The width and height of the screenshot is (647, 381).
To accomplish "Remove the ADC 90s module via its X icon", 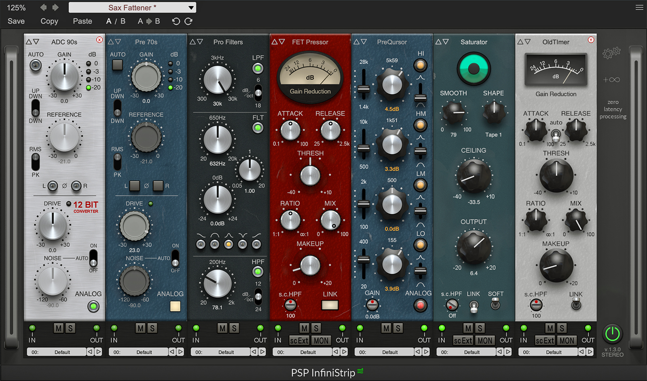I will click(99, 40).
